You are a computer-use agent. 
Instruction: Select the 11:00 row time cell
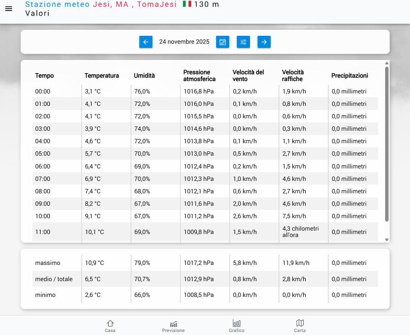coord(43,232)
